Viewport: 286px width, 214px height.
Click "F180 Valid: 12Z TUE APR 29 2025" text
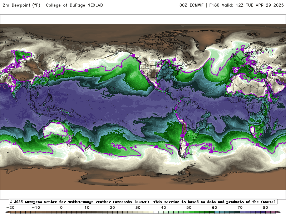pos(246,5)
